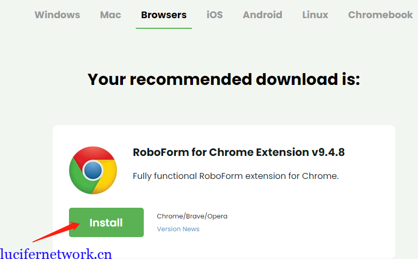418x259 pixels.
Task: Click the "Your recommended download is:" heading
Action: pos(223,80)
